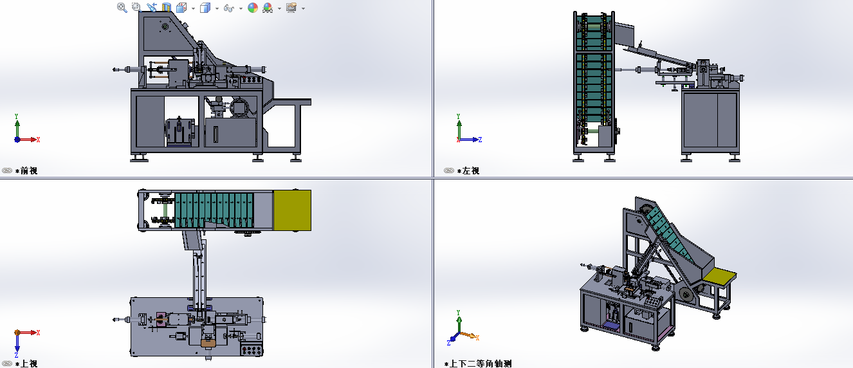Click the Zoom to Fit icon
This screenshot has height=368, width=853.
pyautogui.click(x=122, y=8)
